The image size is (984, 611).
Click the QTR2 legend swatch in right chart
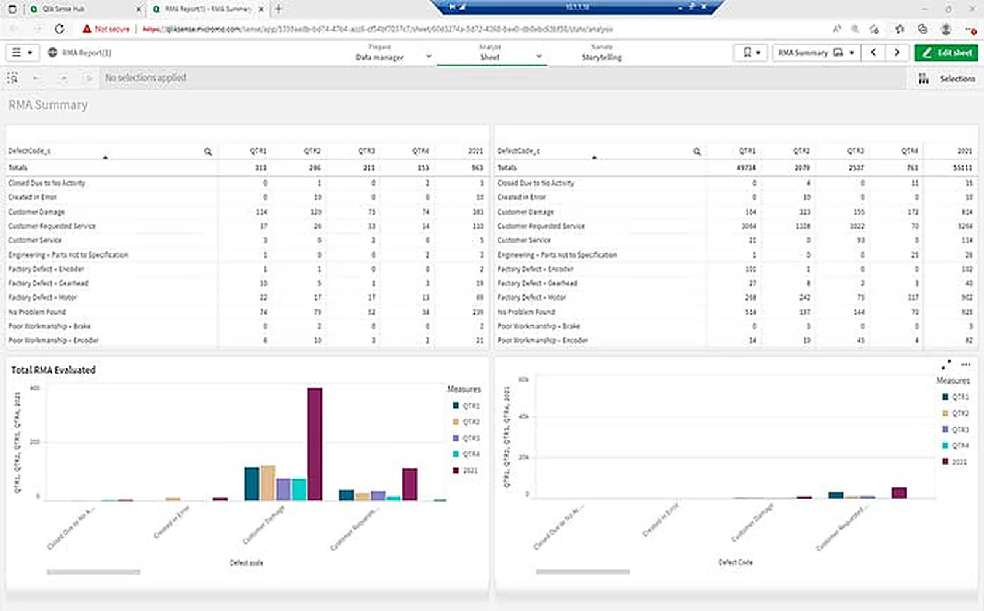click(945, 413)
